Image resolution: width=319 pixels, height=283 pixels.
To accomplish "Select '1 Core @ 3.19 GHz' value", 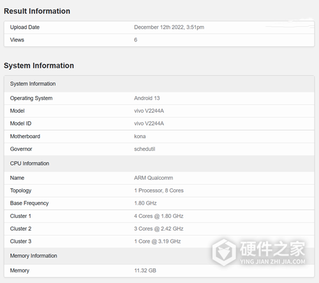I will (x=158, y=242).
